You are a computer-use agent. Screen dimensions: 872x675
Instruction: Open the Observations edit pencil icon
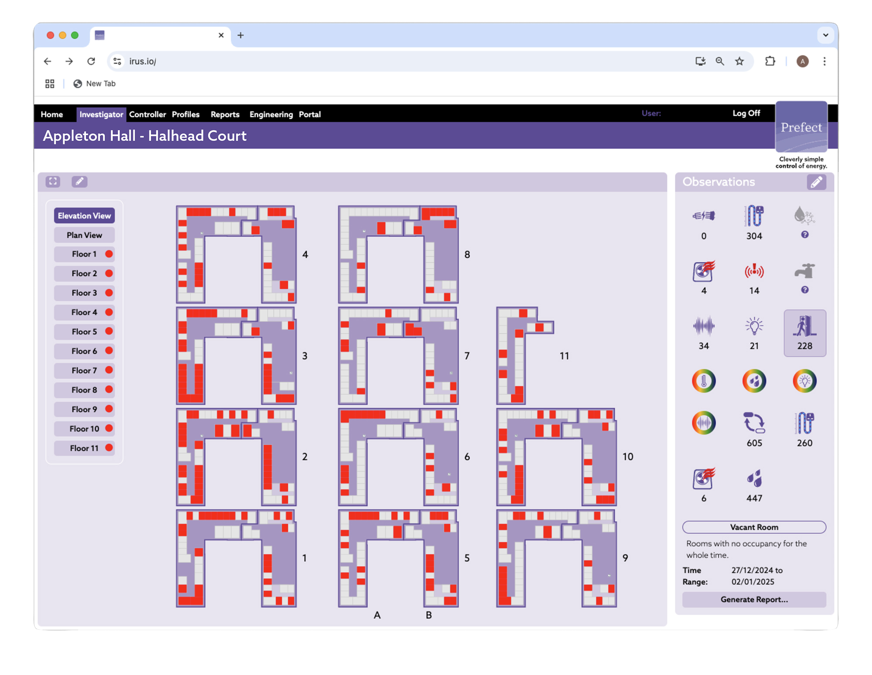pyautogui.click(x=816, y=182)
